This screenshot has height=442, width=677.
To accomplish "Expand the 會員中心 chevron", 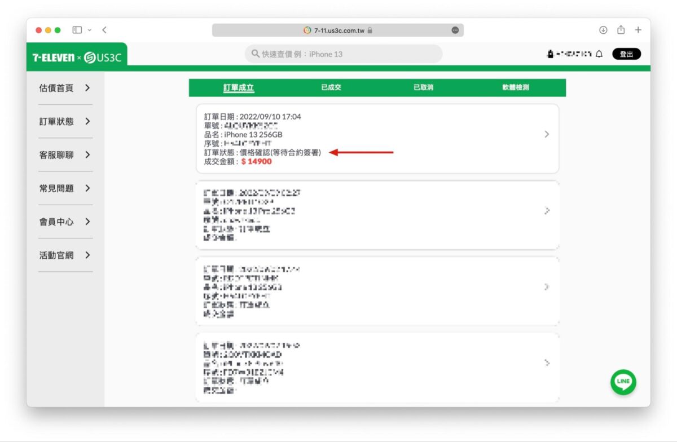I will [x=87, y=222].
